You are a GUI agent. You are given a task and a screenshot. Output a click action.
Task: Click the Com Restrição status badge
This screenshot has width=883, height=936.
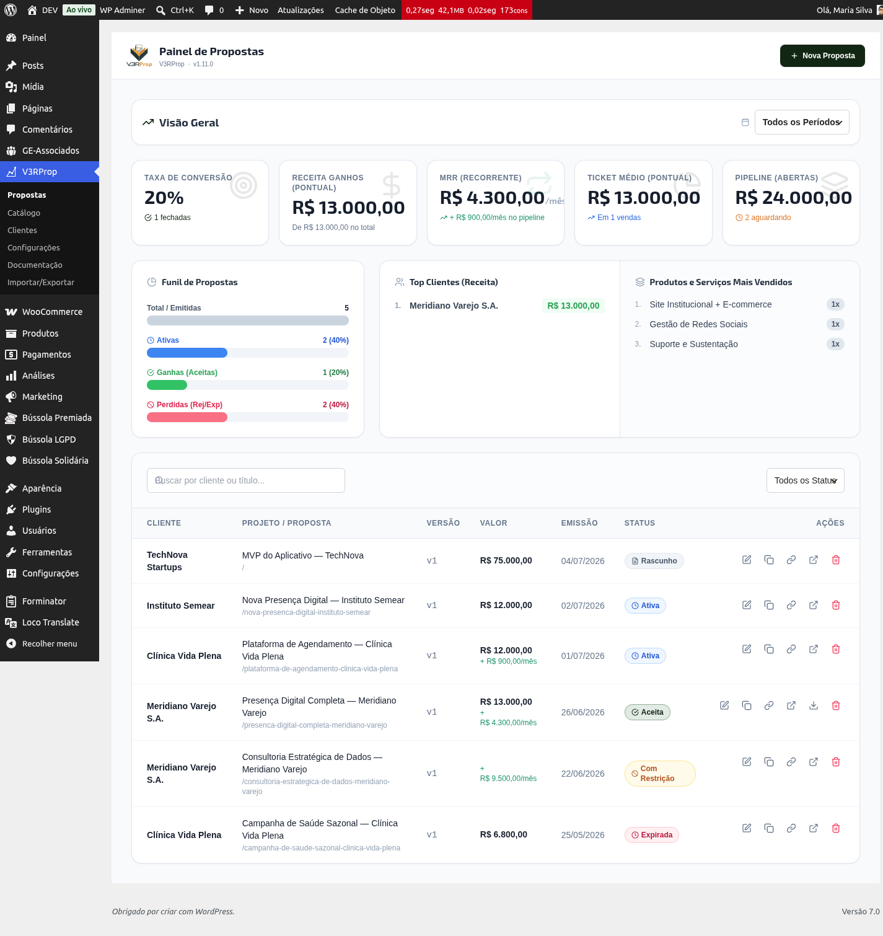point(660,774)
